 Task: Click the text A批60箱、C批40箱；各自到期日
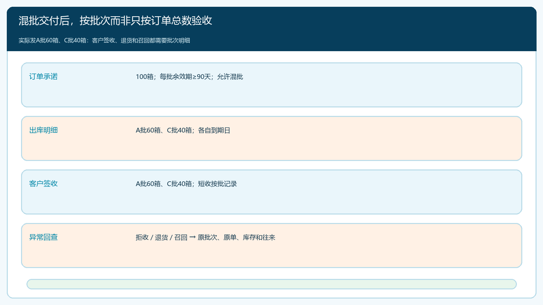(183, 130)
